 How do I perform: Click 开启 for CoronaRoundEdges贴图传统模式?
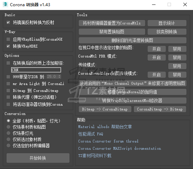[x=157, y=75]
